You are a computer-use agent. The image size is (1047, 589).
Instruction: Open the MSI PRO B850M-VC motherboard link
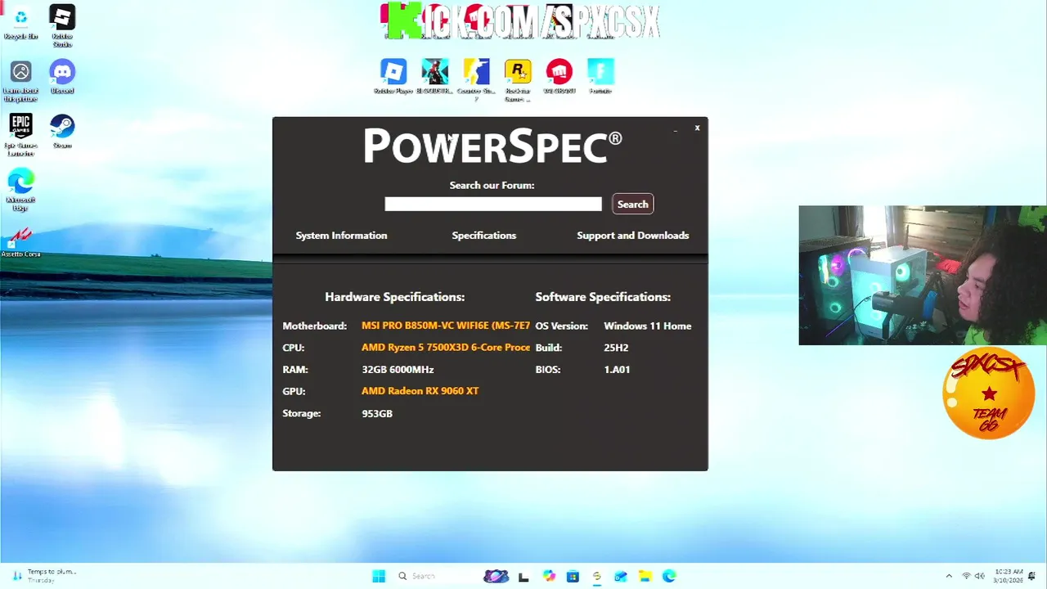446,326
